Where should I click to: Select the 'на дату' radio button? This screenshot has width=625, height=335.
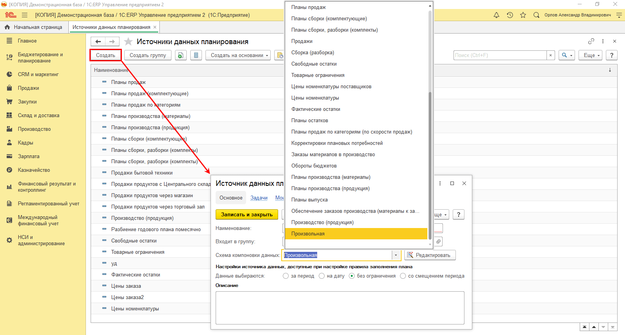pos(321,276)
